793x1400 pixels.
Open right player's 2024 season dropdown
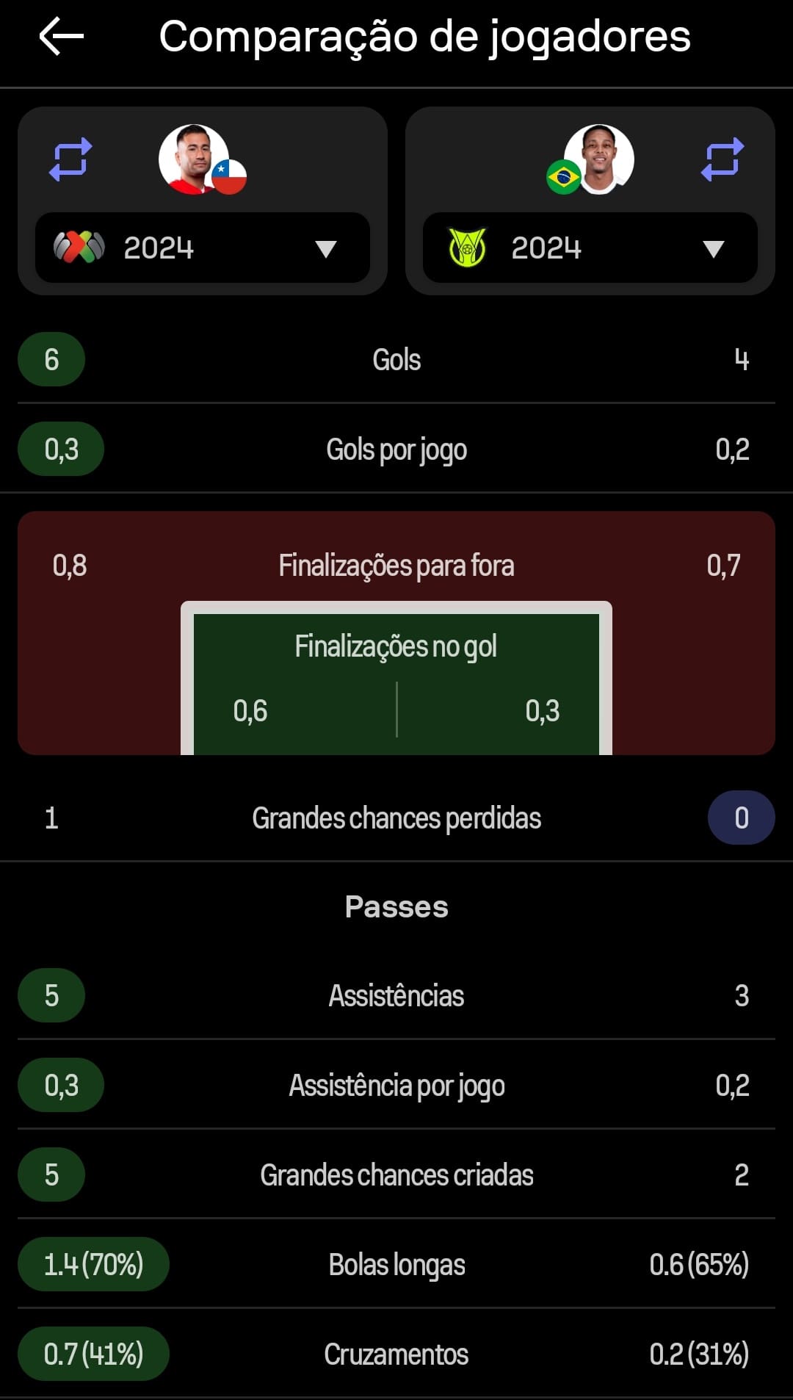click(x=590, y=248)
